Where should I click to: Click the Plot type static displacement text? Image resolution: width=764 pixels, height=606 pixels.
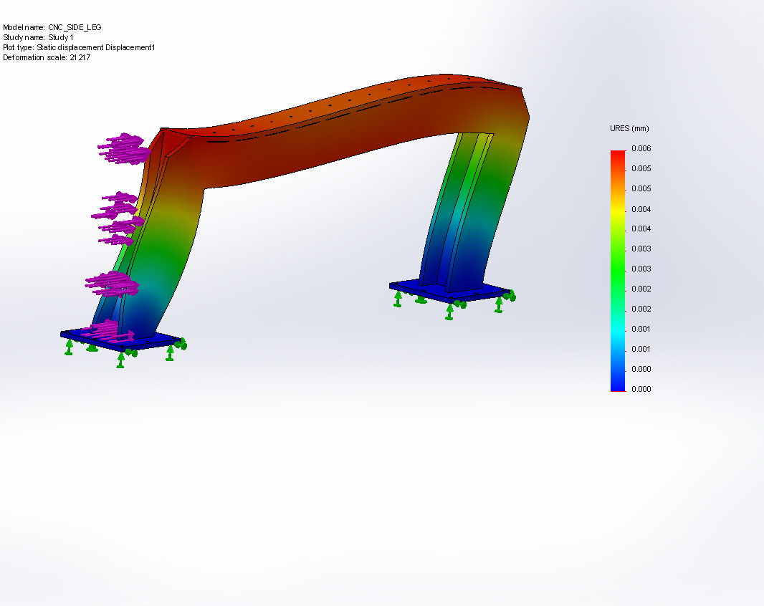coord(79,47)
